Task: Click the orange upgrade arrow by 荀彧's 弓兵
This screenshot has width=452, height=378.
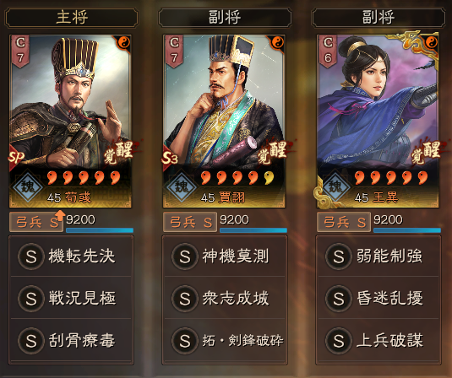Action: point(60,215)
